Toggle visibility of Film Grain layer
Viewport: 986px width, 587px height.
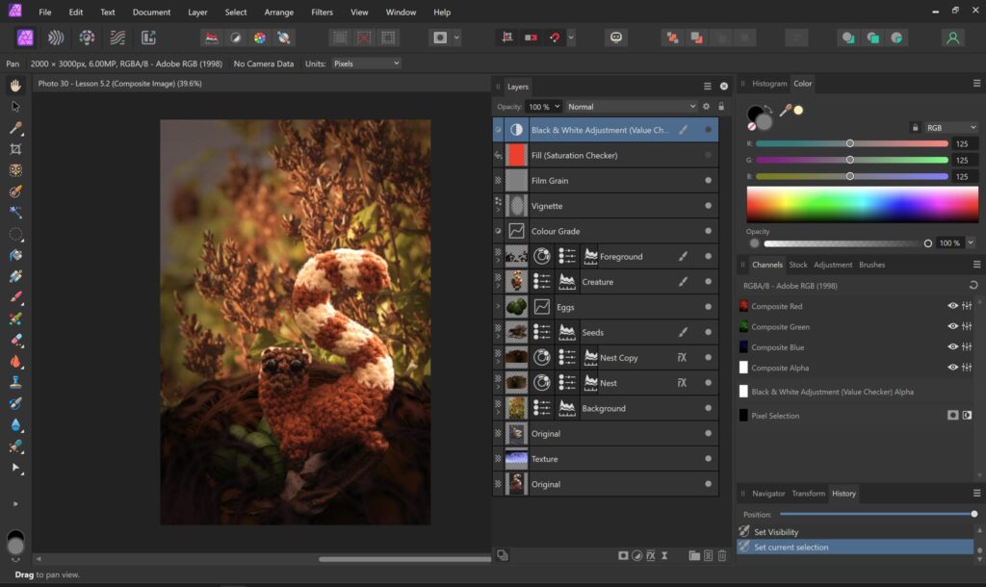tap(709, 180)
